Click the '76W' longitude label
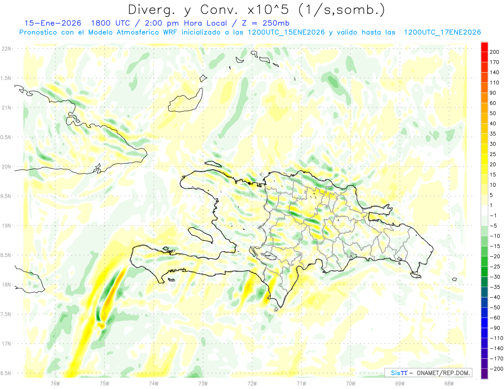 [55, 383]
